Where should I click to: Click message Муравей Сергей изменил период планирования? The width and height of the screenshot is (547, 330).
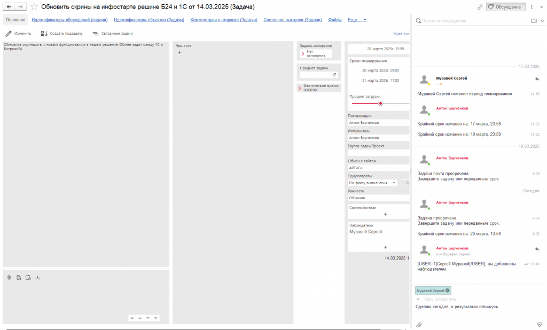click(x=465, y=94)
